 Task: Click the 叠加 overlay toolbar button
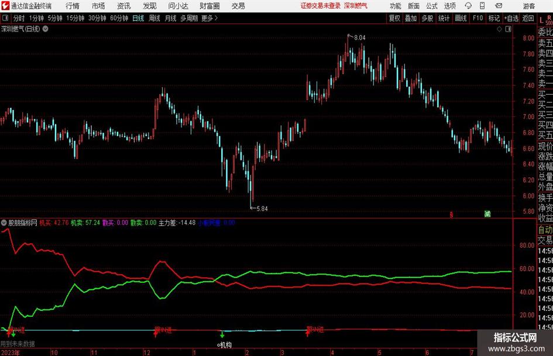(411, 18)
